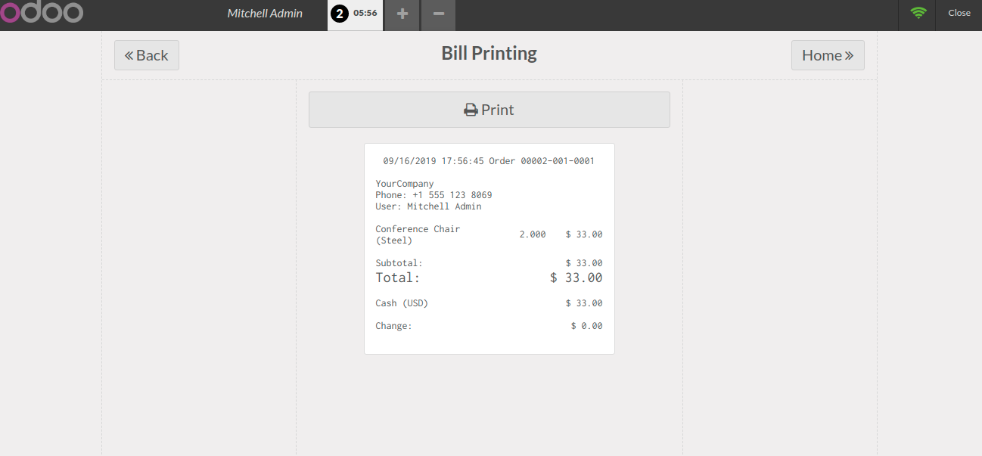Click the company phone number on receipt

[434, 195]
